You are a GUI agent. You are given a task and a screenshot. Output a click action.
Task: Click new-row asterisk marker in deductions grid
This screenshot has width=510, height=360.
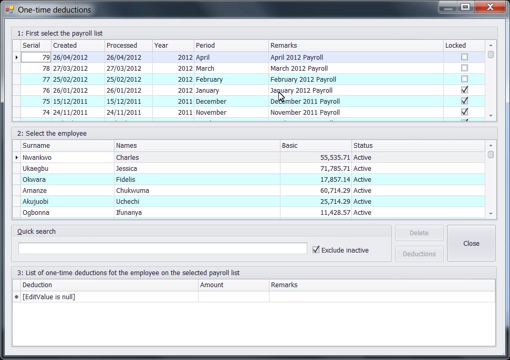pyautogui.click(x=16, y=297)
